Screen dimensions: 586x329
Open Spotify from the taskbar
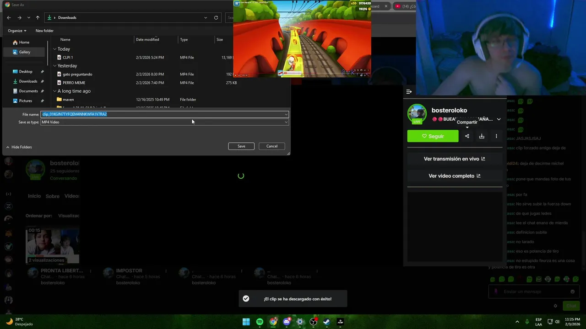[260, 322]
